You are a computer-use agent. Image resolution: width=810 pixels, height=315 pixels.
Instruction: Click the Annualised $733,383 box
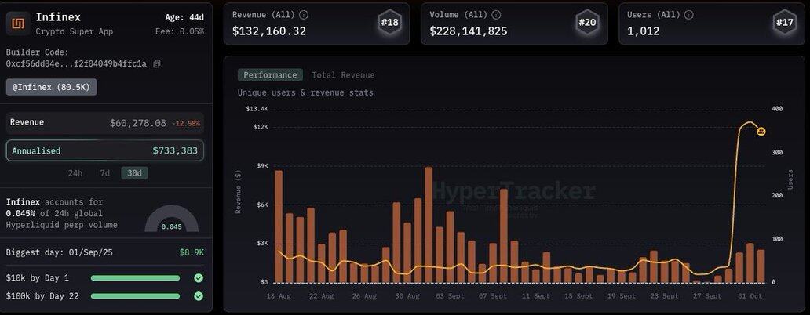pos(104,150)
